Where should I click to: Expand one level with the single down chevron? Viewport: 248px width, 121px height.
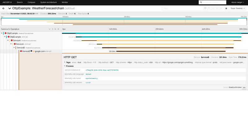pos(50,29)
